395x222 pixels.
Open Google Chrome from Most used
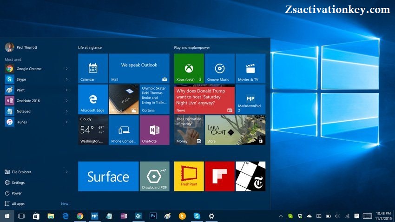[37, 68]
